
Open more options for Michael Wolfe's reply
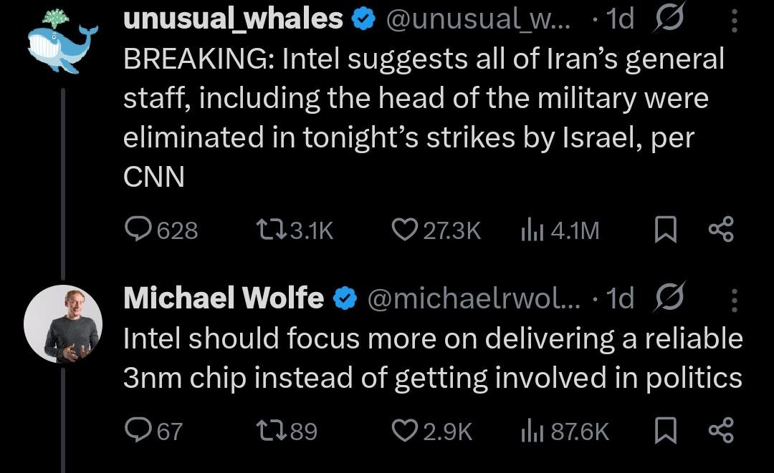(x=734, y=300)
